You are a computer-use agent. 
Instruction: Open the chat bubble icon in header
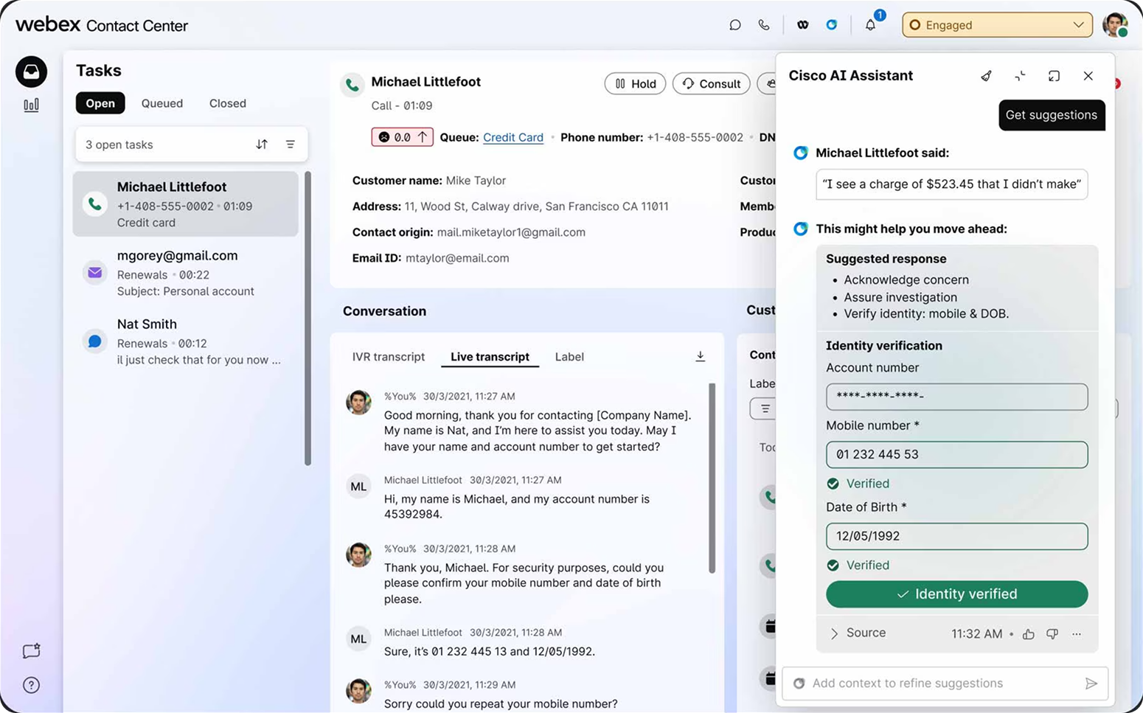click(734, 25)
